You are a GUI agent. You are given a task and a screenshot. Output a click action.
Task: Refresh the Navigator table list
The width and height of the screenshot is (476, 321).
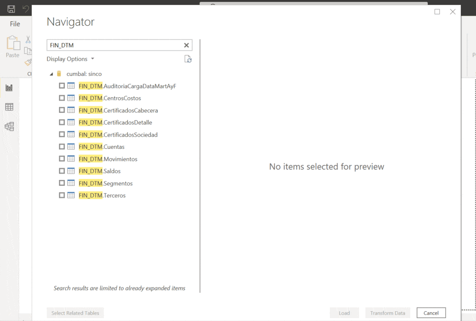(x=188, y=59)
